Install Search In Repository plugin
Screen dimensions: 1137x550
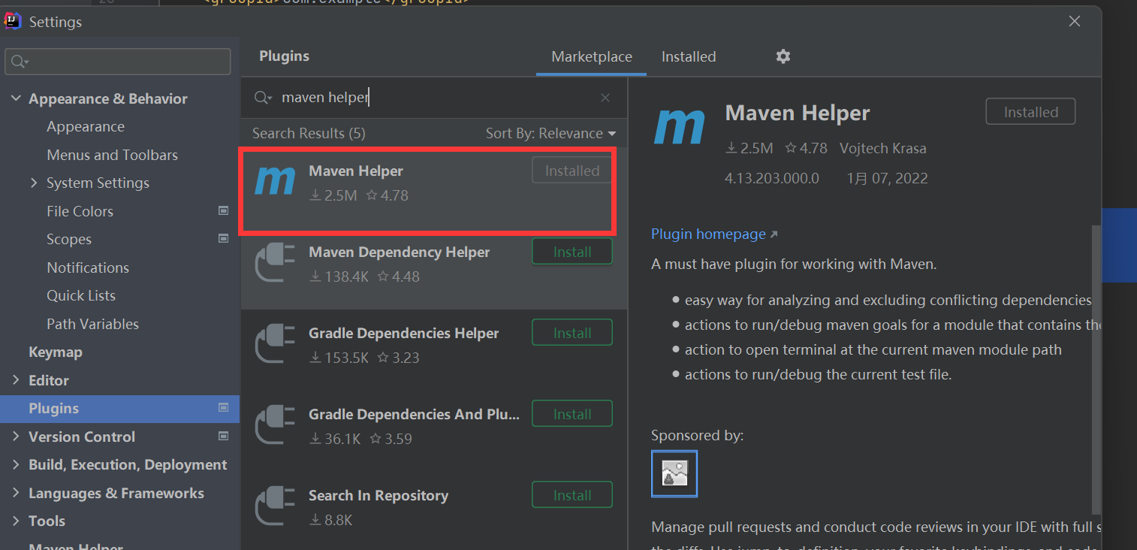tap(572, 495)
